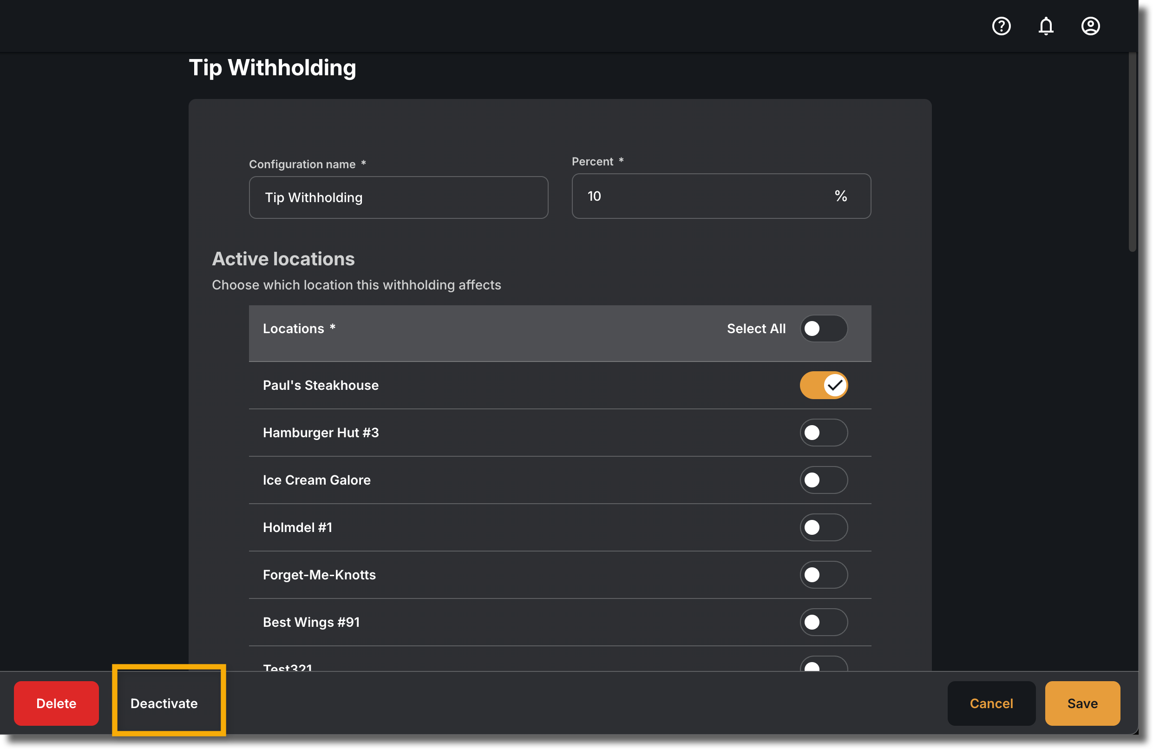Save the tip withholding configuration

(1082, 703)
